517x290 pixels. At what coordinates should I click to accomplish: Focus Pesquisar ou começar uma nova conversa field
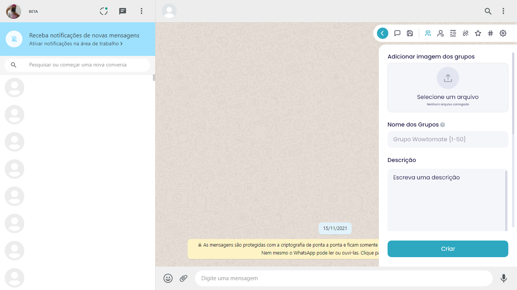tap(77, 65)
